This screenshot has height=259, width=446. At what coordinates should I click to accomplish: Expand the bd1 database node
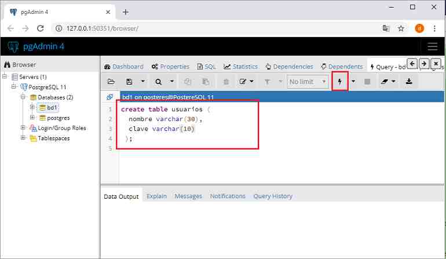pos(32,107)
